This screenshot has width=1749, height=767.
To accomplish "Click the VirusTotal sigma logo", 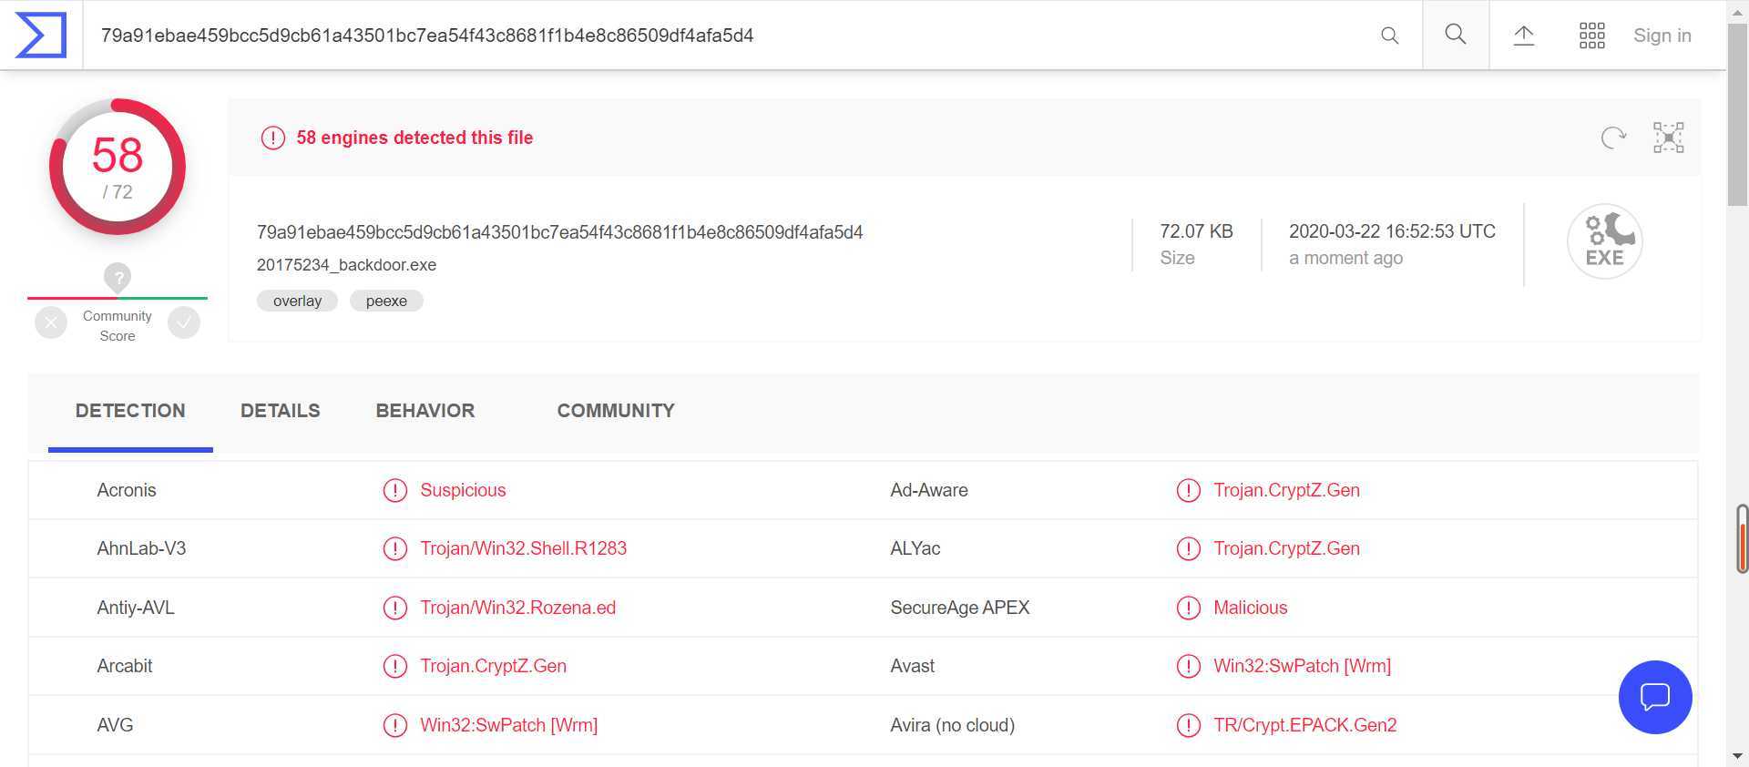I will click(x=41, y=35).
